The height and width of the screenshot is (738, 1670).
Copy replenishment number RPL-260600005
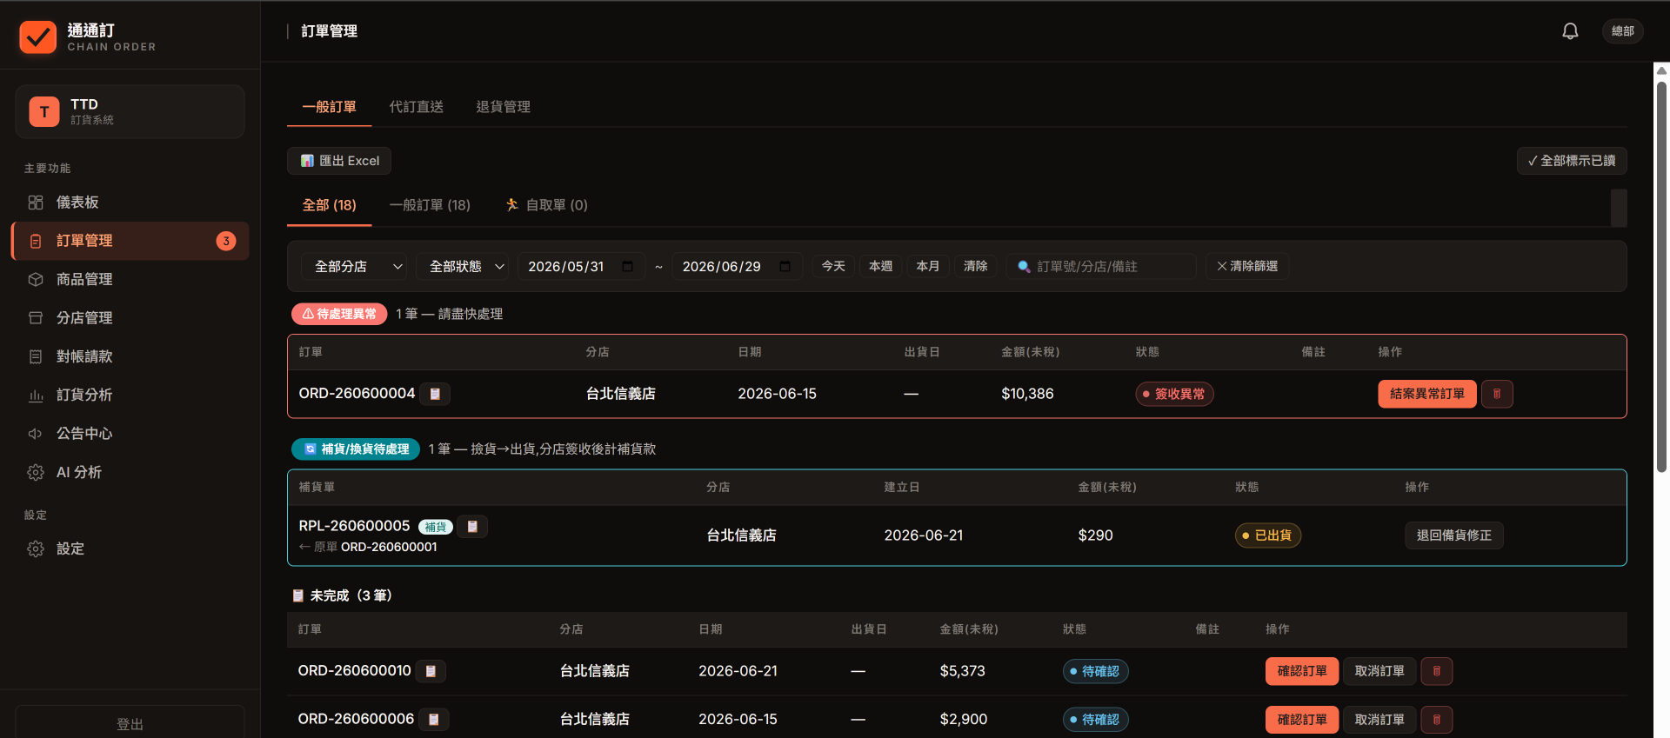pyautogui.click(x=472, y=527)
